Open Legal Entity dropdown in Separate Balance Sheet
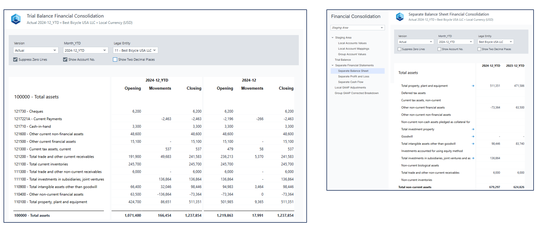The image size is (555, 238). [496, 42]
